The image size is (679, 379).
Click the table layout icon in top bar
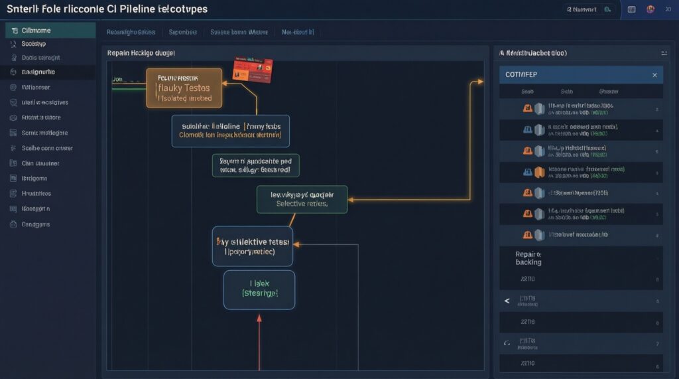click(631, 9)
